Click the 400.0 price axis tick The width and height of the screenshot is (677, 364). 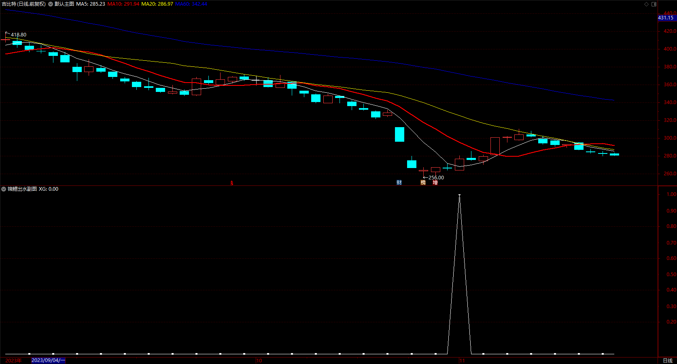[x=670, y=49]
